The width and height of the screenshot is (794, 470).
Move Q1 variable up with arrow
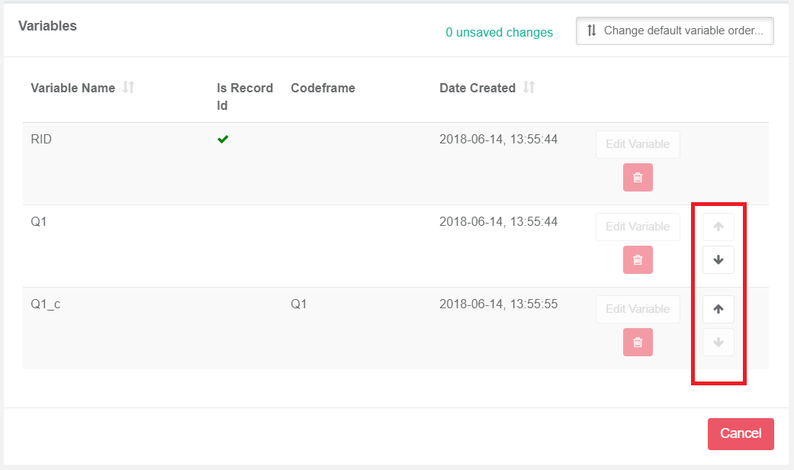(718, 227)
